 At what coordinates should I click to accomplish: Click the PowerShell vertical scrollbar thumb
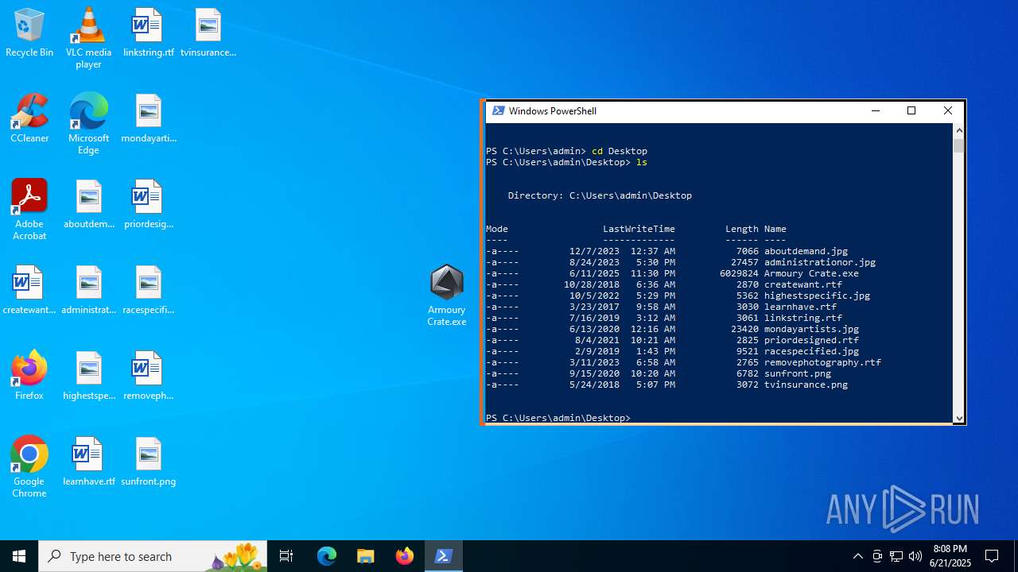958,145
